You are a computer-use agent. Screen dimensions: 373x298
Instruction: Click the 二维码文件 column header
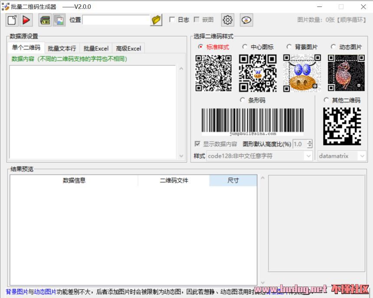[173, 180]
